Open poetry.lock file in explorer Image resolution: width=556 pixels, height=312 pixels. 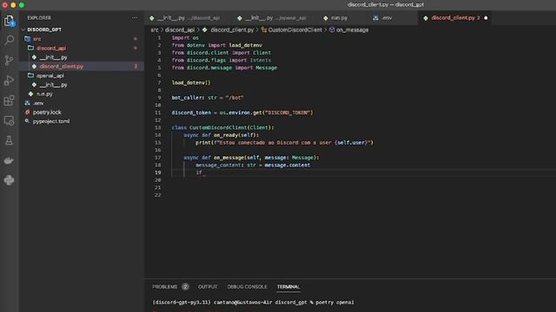(47, 112)
